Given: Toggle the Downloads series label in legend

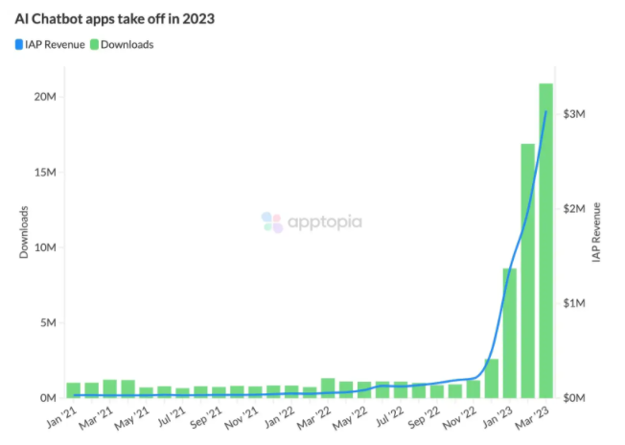Looking at the screenshot, I should click(127, 44).
